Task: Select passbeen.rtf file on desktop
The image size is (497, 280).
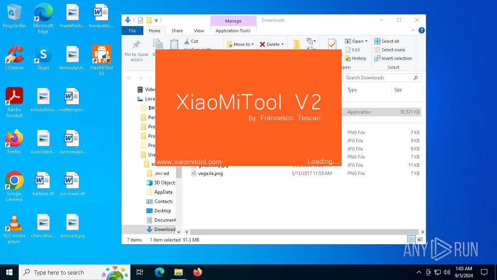Action: click(72, 184)
